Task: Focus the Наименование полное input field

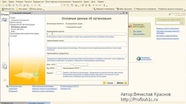Action: point(87,44)
